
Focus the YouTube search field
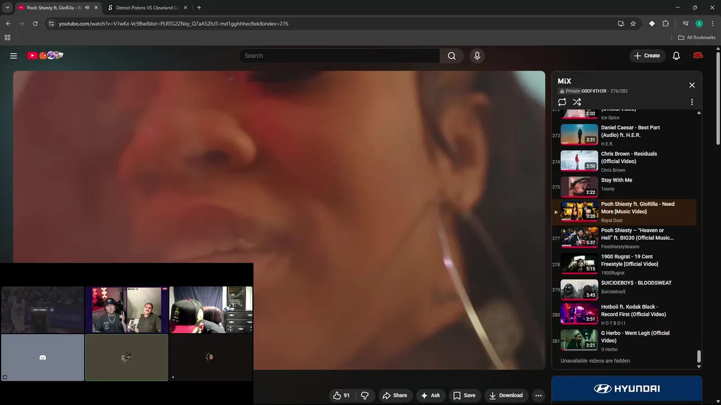pos(340,56)
